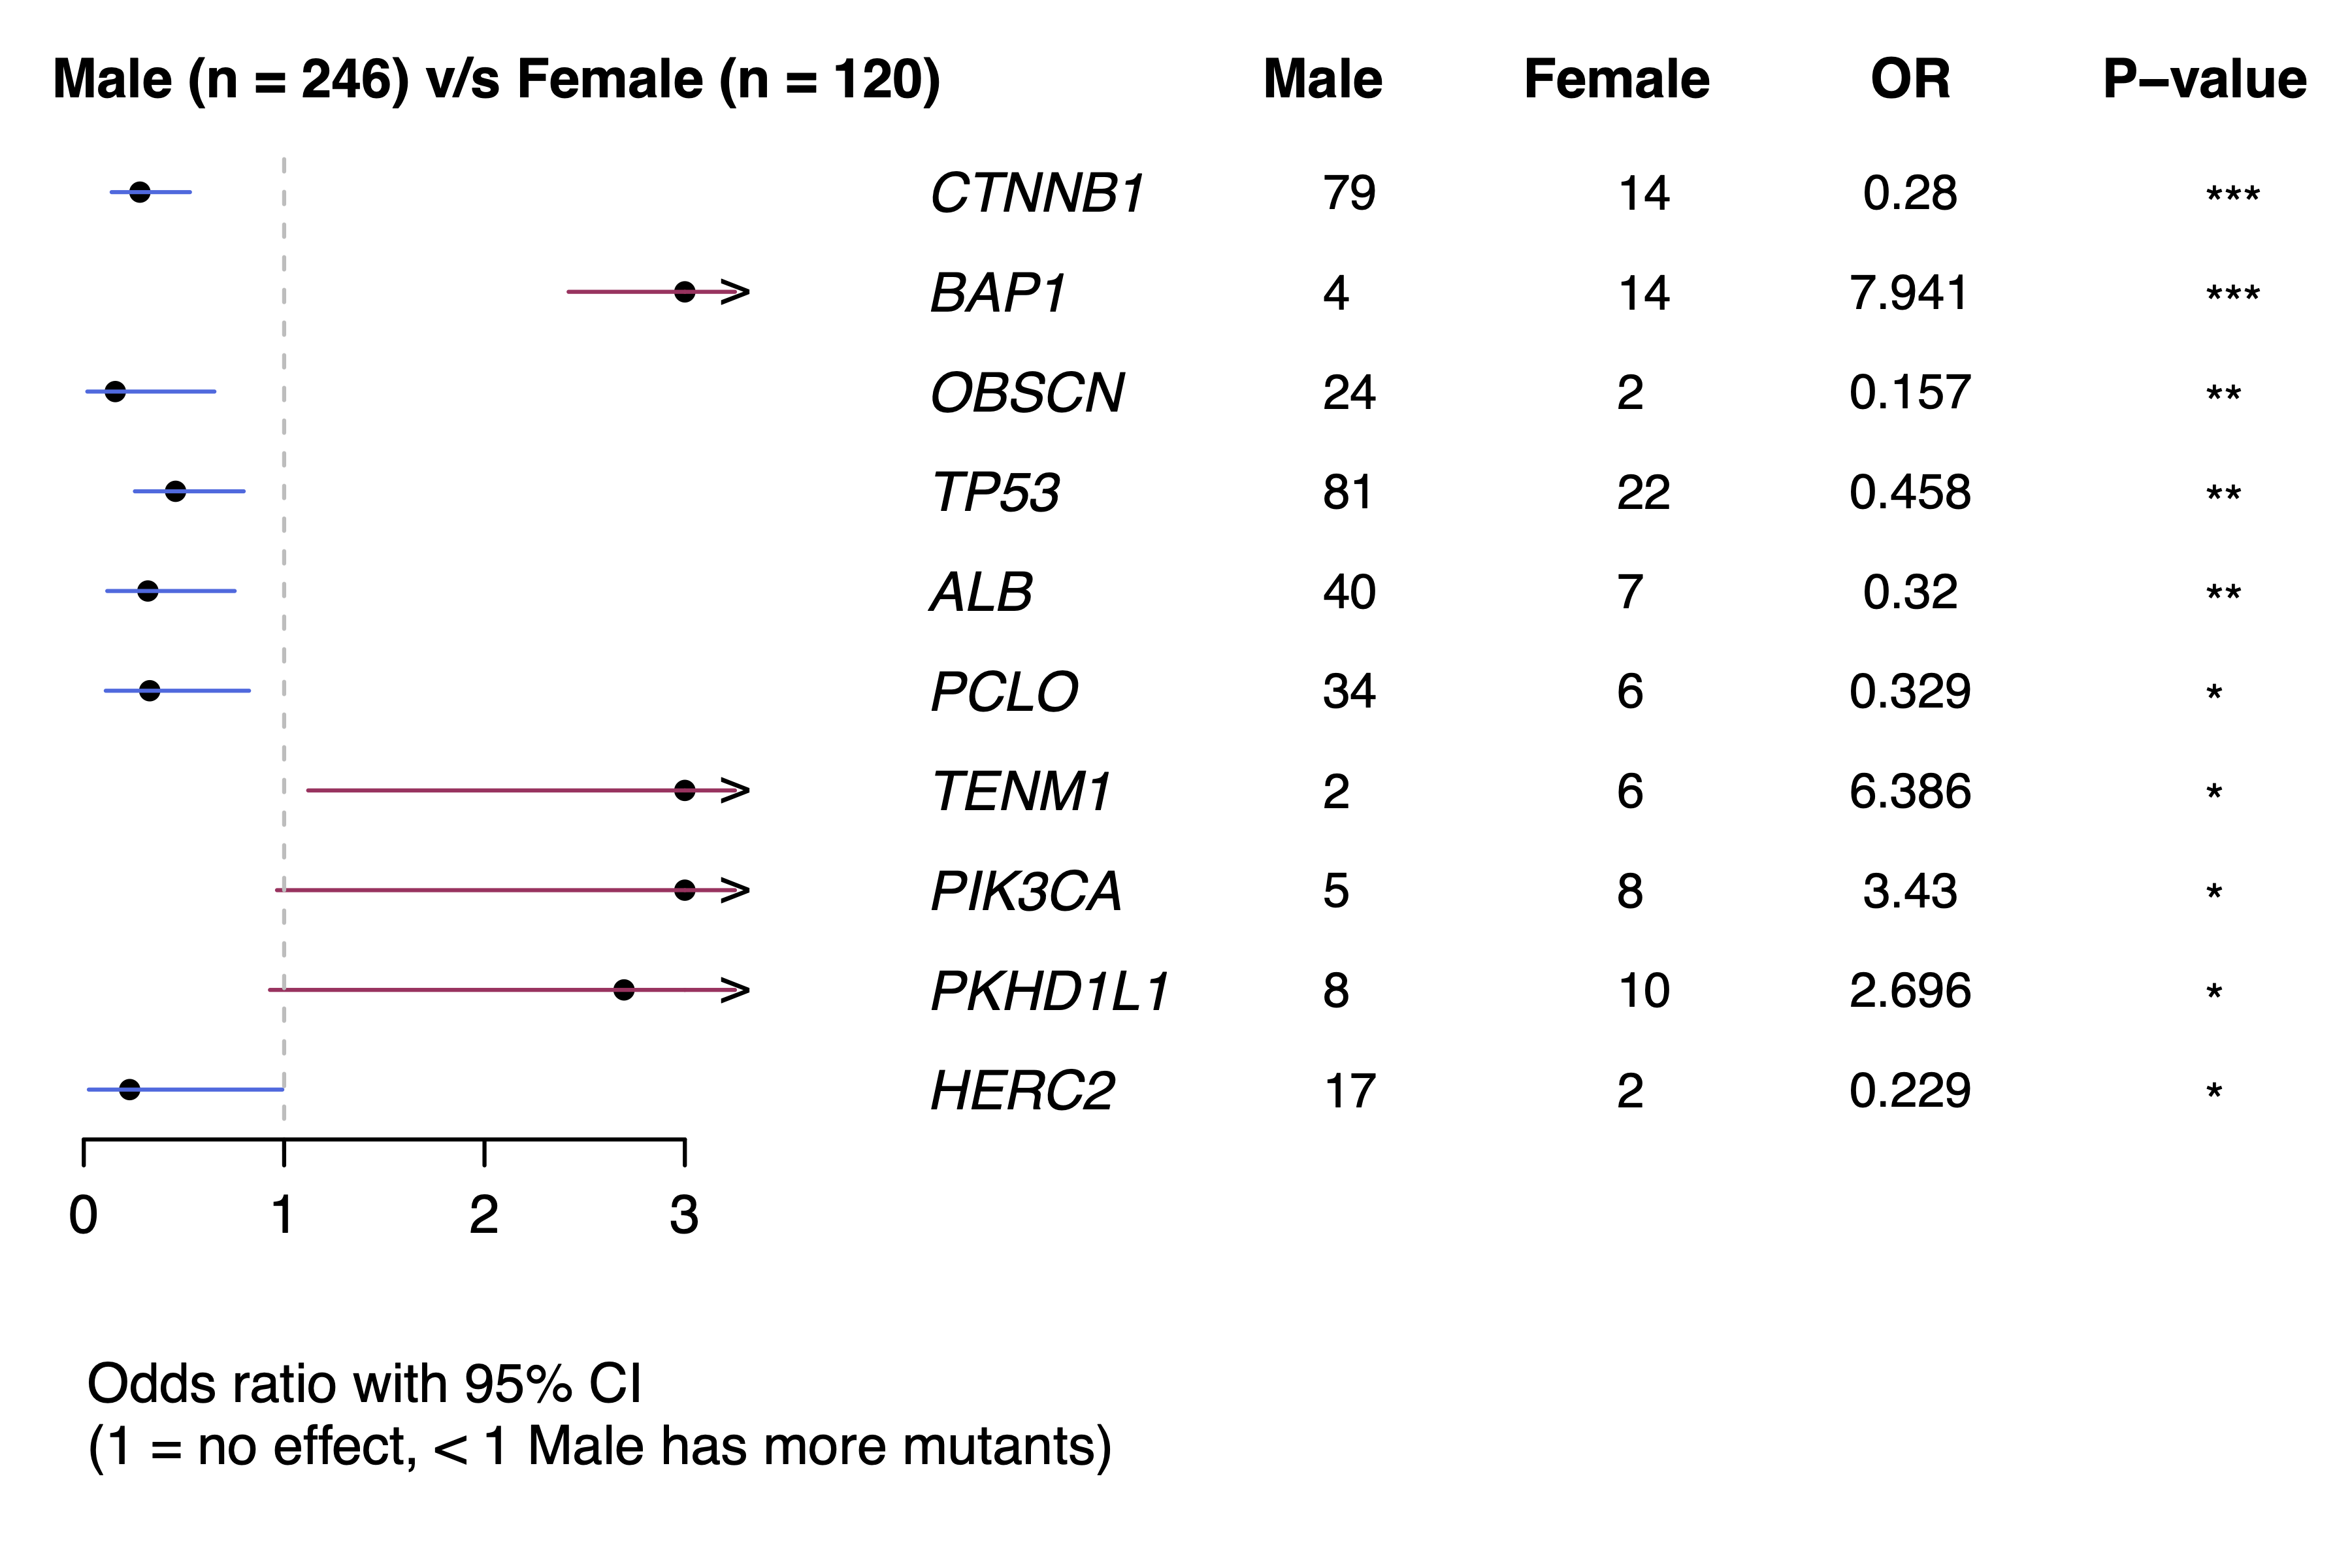Click the HERC2 gene name

[x=1022, y=1090]
